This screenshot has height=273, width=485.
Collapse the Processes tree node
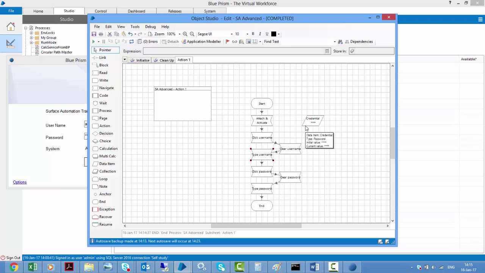(x=26, y=28)
